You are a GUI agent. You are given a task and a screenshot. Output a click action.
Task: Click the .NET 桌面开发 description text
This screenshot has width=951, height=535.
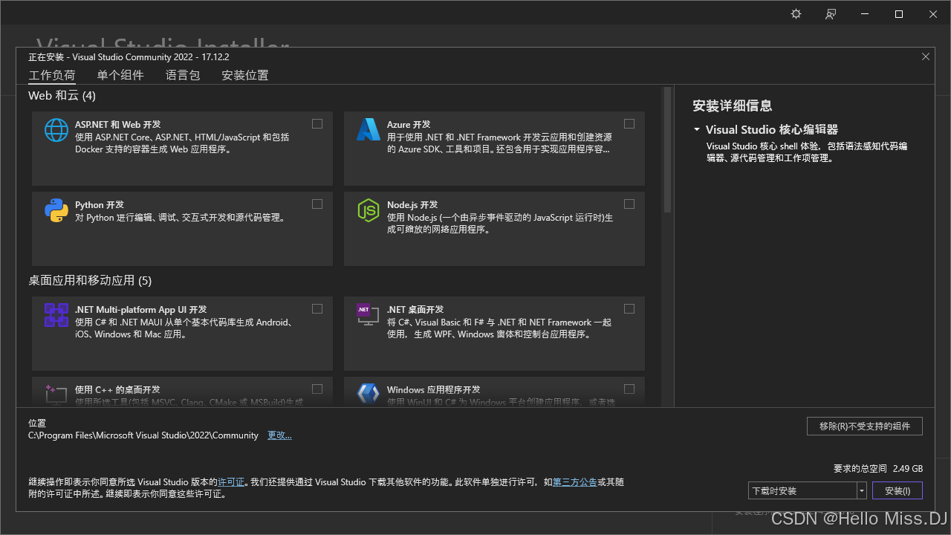click(x=499, y=328)
